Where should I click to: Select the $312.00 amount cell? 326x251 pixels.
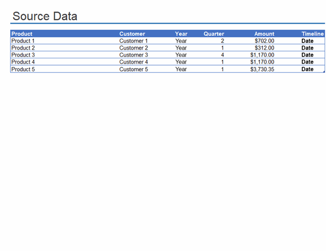[265, 48]
